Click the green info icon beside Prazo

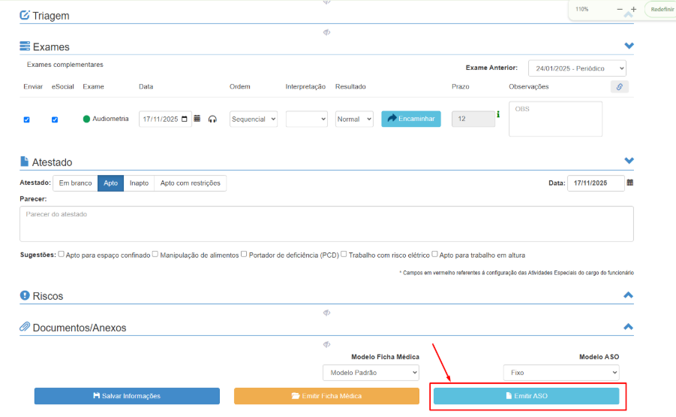click(x=498, y=115)
